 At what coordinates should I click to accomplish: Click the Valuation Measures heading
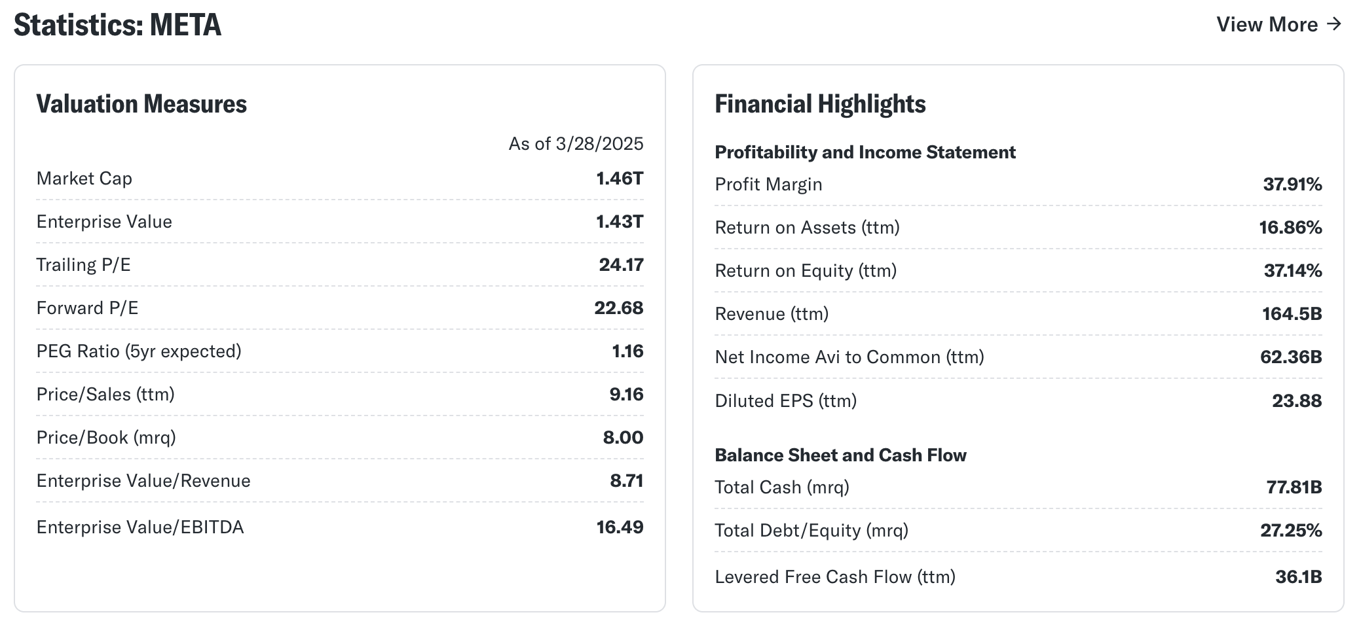[x=141, y=104]
